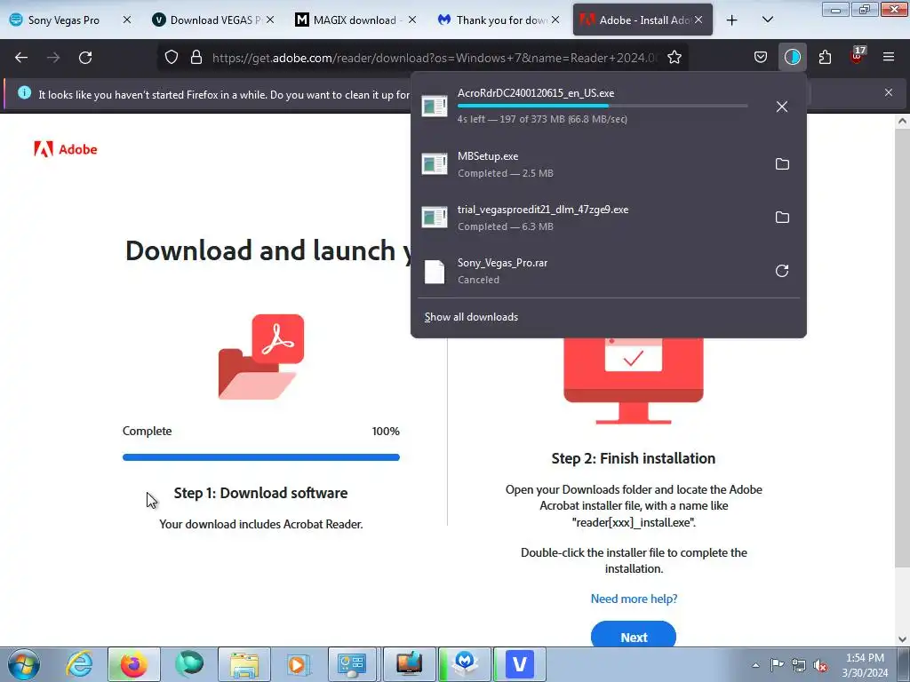Viewport: 910px width, 682px height.
Task: Retry the Sony_Vegas_Pro.rar download
Action: click(782, 271)
